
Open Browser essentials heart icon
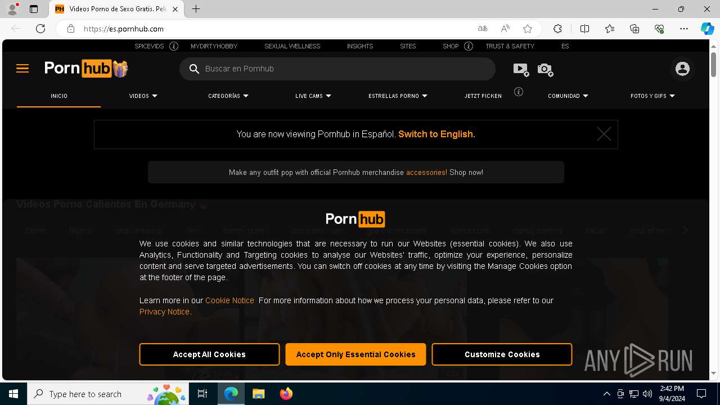(659, 29)
